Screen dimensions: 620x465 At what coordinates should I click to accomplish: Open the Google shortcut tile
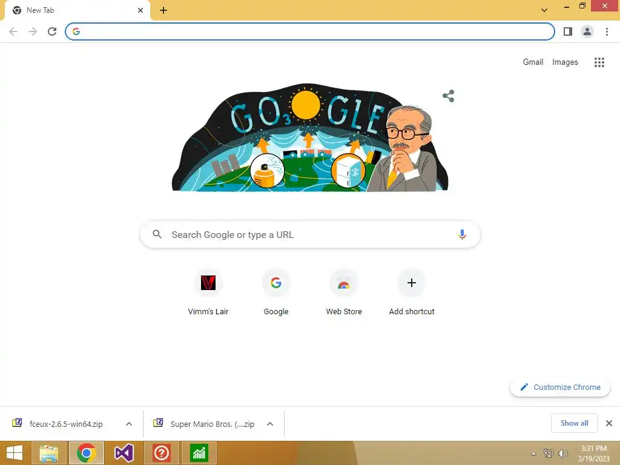(x=276, y=292)
